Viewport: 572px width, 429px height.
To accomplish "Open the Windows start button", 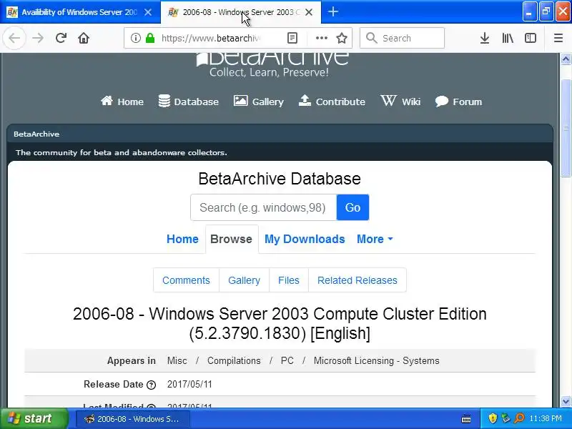I will click(x=34, y=418).
